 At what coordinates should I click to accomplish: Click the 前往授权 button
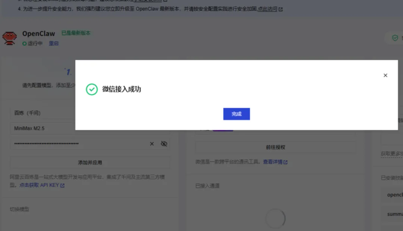pyautogui.click(x=275, y=147)
